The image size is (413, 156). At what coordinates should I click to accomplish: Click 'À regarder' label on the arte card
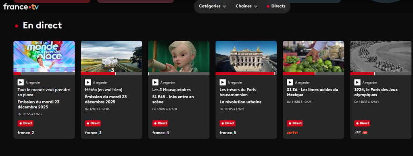click(x=302, y=83)
